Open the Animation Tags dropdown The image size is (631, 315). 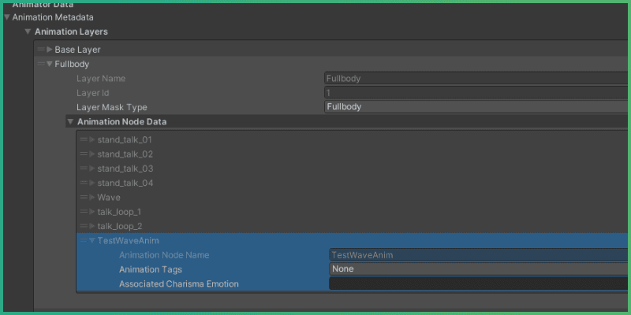point(478,269)
